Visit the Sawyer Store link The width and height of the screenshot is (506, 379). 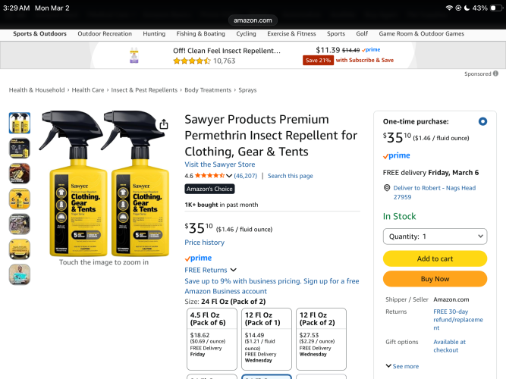pos(220,164)
